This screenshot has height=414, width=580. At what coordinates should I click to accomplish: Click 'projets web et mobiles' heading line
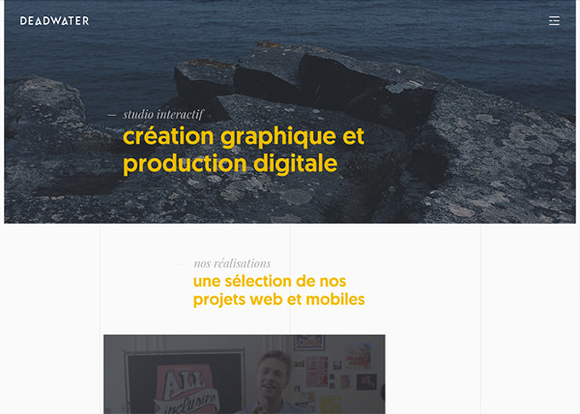(279, 299)
